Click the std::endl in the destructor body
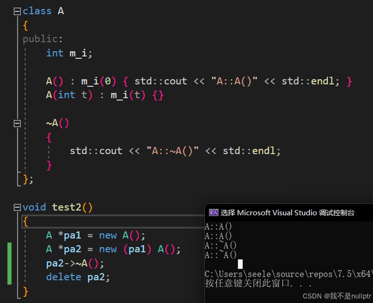Screen dimensions: 373x303 [249, 151]
